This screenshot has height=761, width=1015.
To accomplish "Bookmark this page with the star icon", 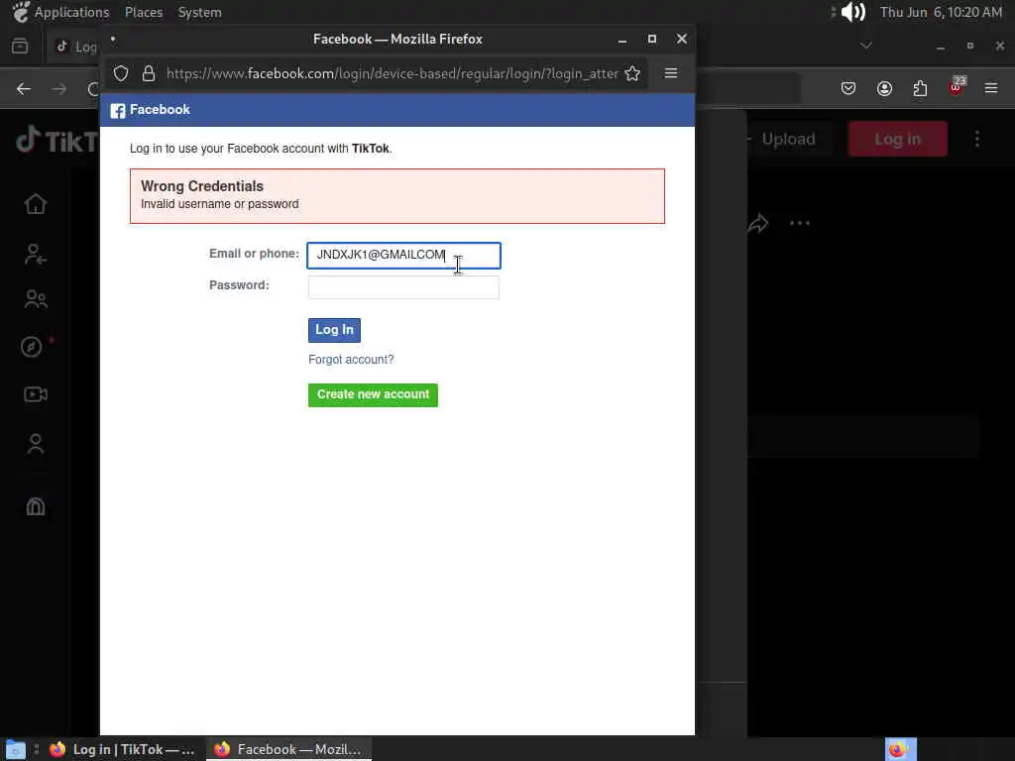I will coord(632,73).
